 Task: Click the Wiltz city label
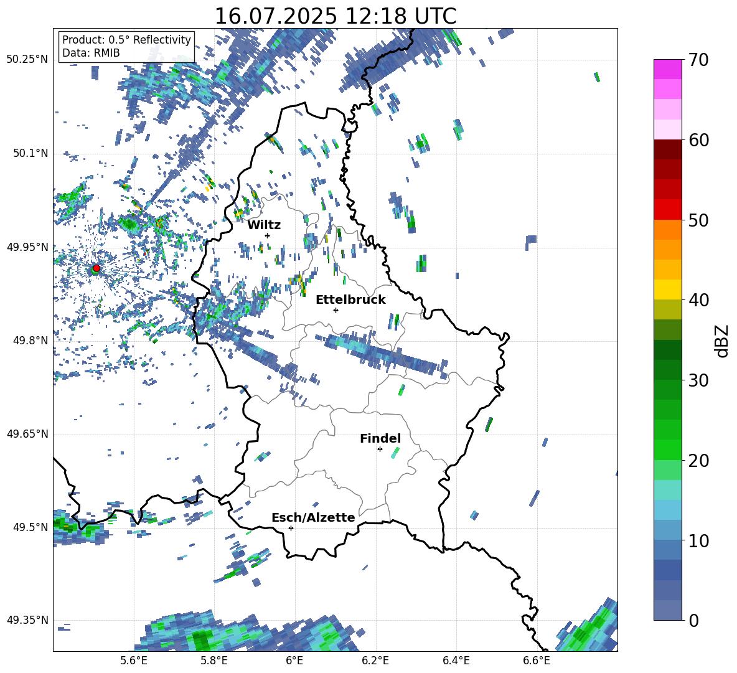[264, 225]
